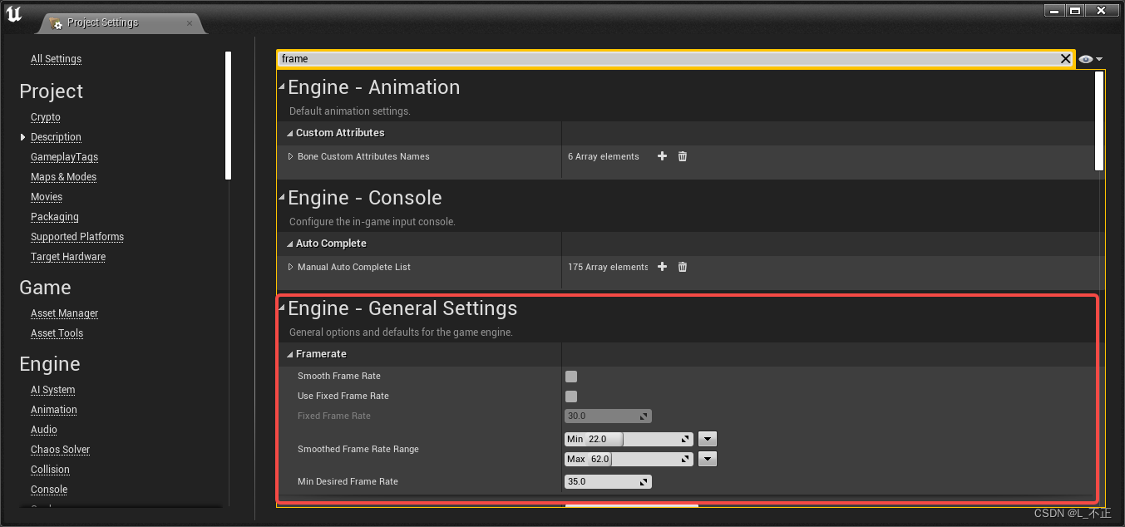Open the Min frame rate dropdown arrow
Screen dimensions: 1125x527
[707, 439]
